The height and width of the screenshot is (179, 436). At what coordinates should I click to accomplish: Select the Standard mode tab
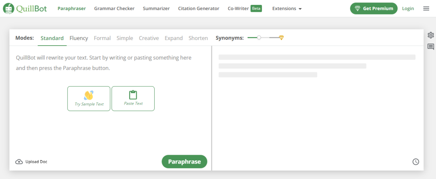pos(52,38)
